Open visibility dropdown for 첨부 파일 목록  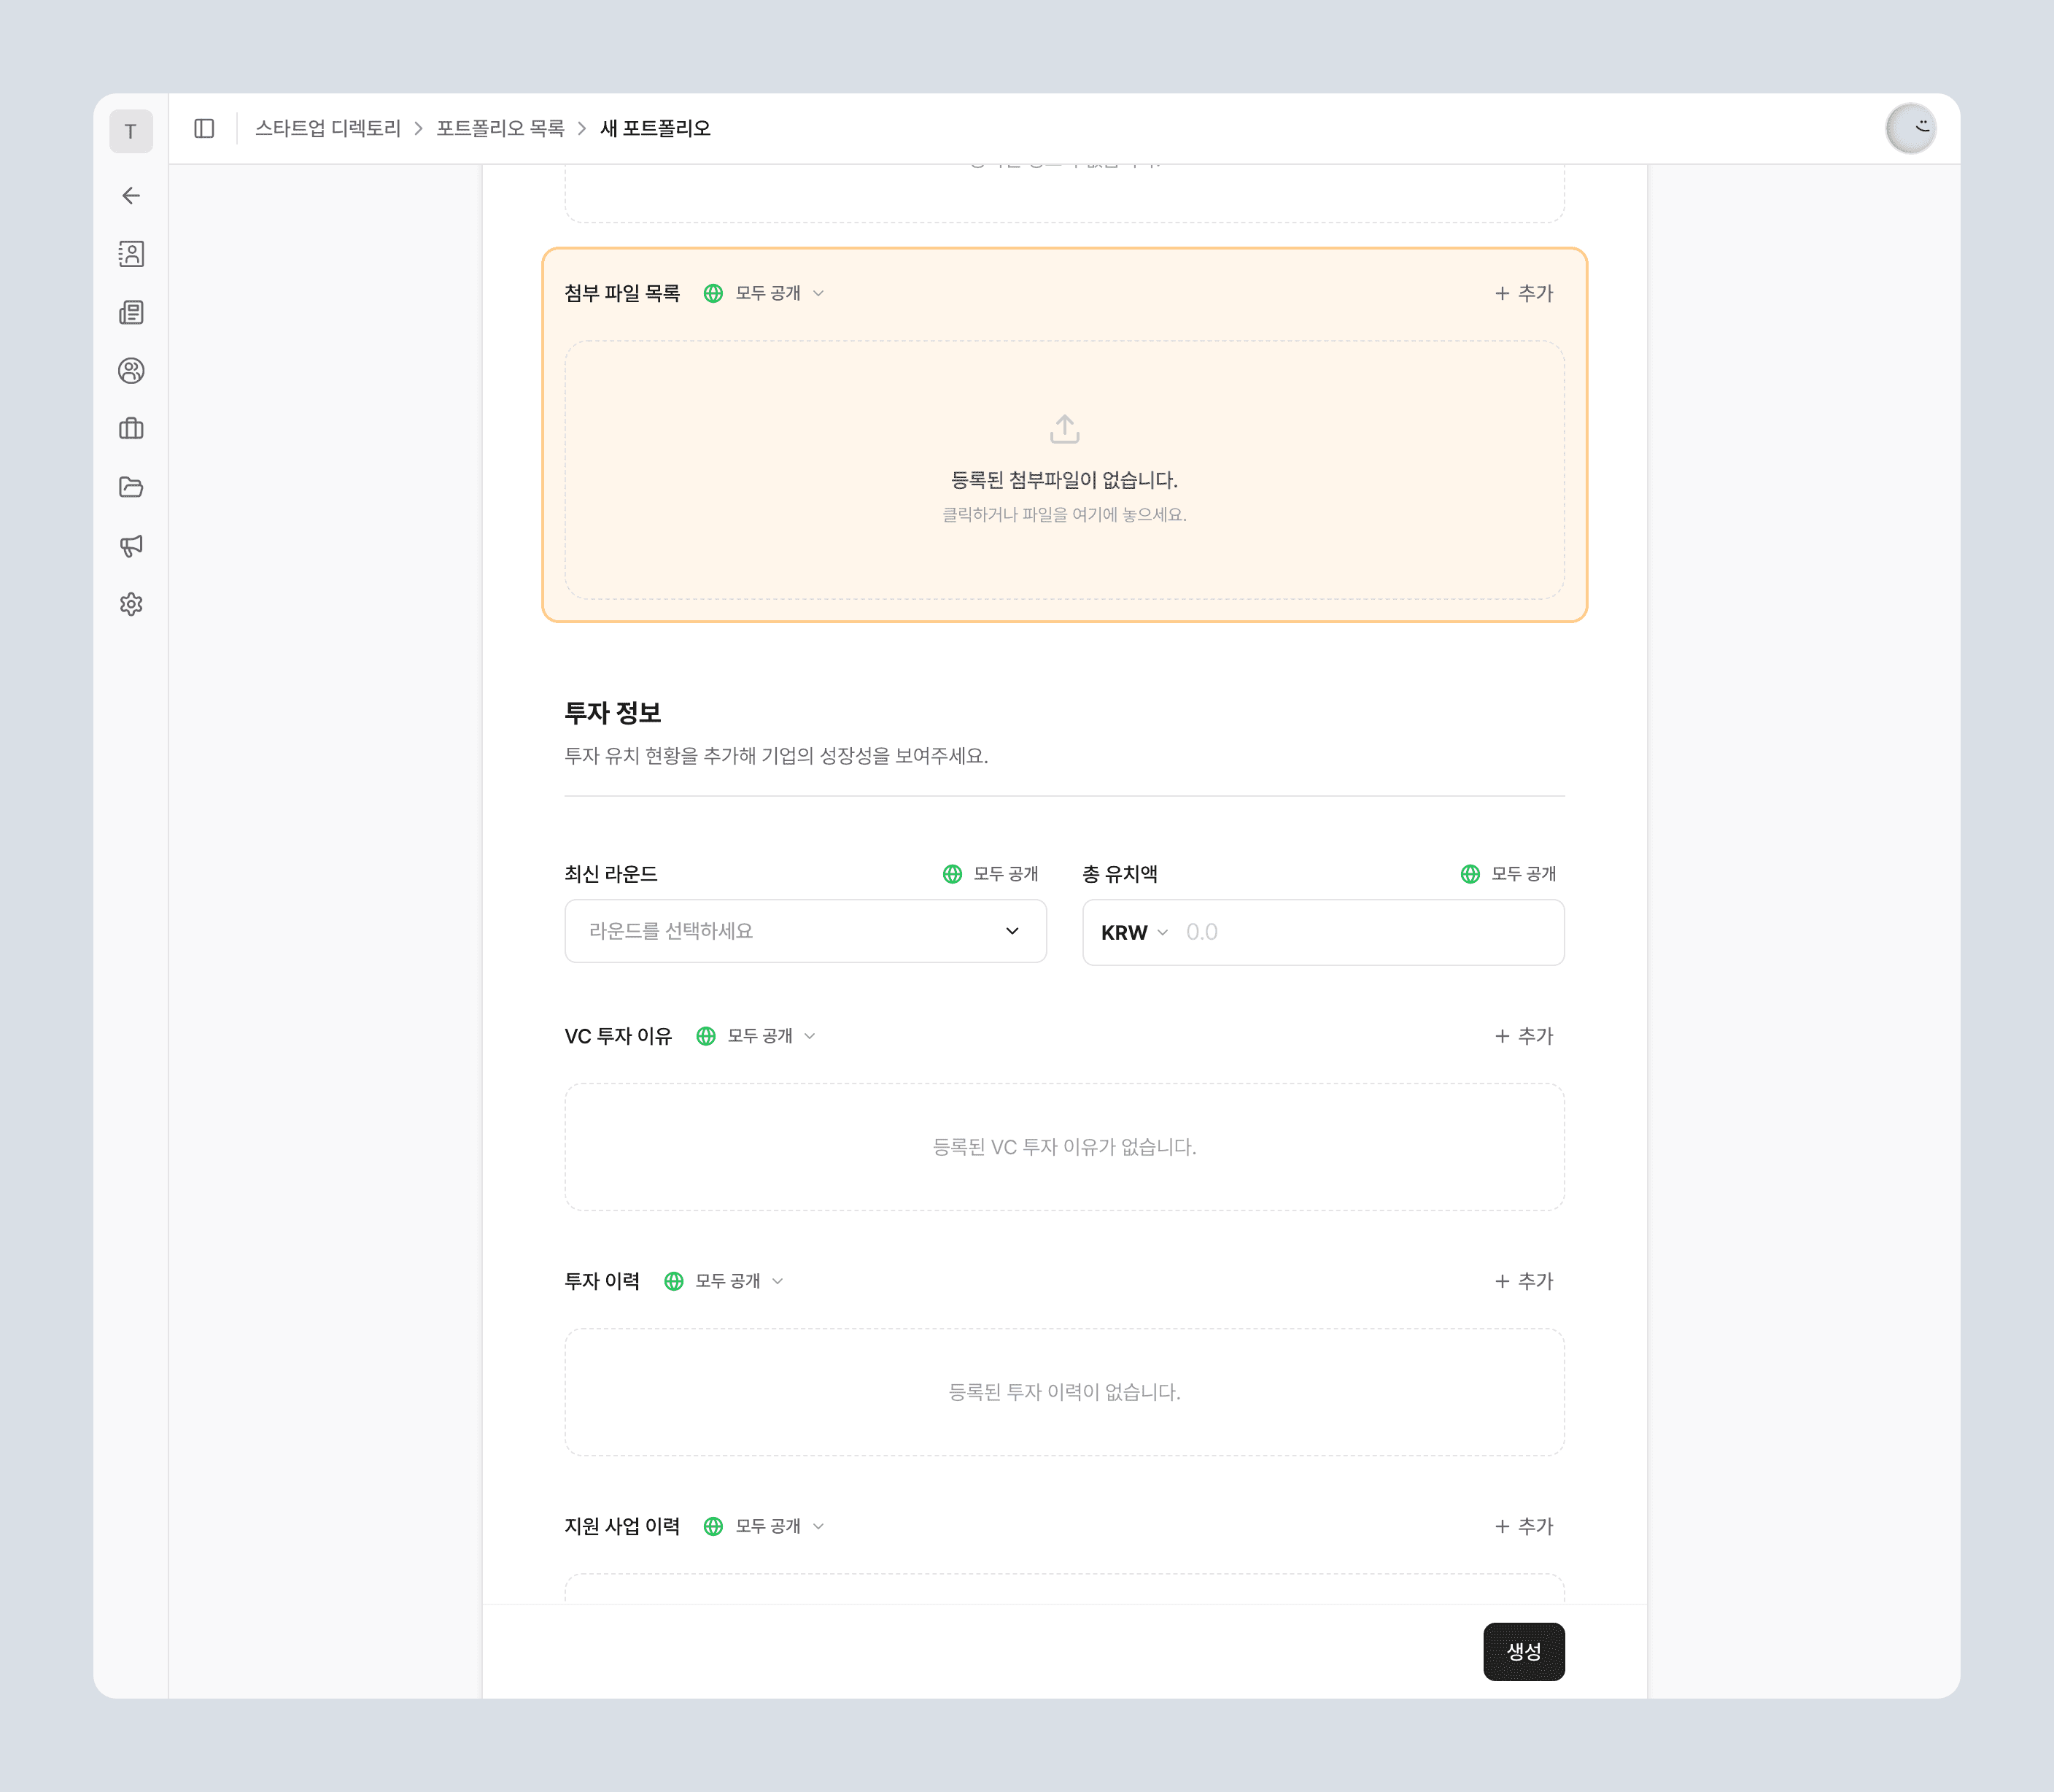[x=766, y=293]
